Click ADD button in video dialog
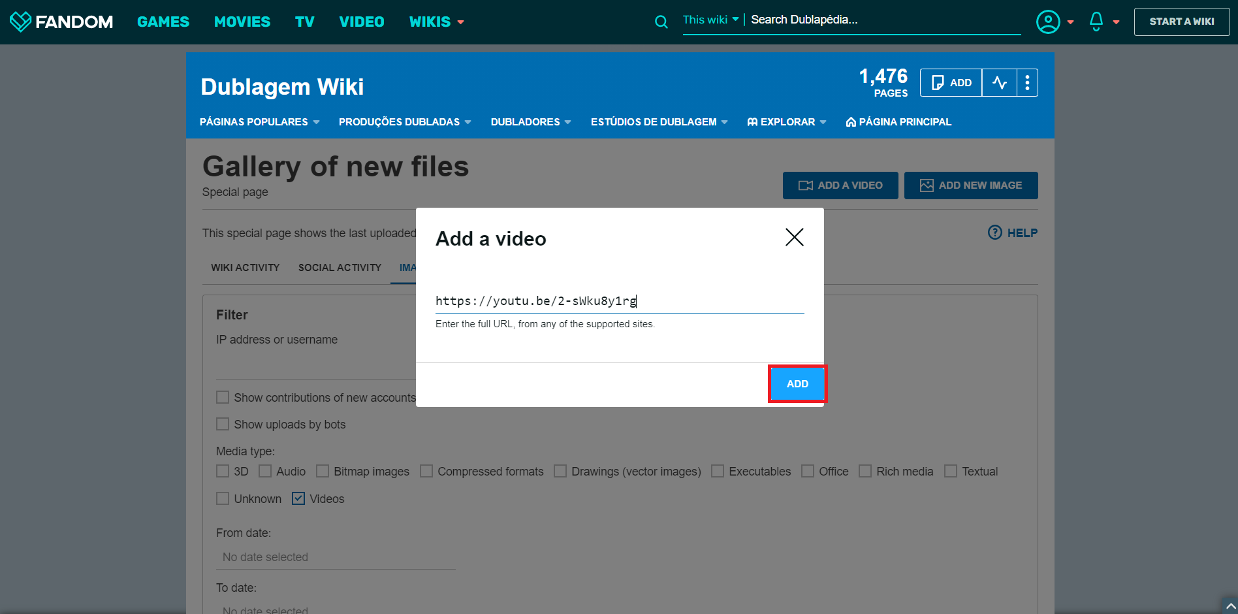Viewport: 1238px width, 614px height. (797, 384)
